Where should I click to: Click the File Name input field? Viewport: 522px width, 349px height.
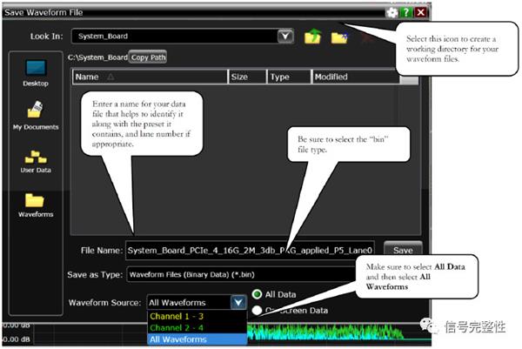click(250, 251)
